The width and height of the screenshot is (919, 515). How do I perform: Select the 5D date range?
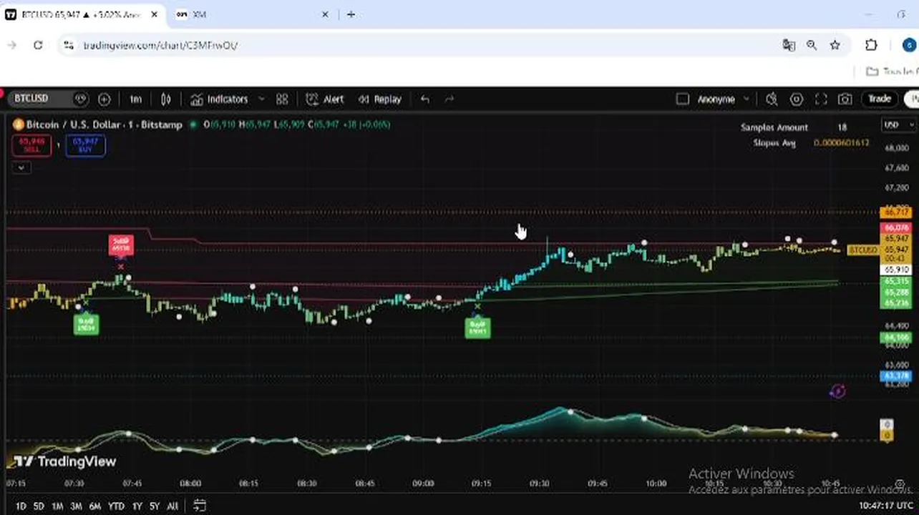click(39, 506)
